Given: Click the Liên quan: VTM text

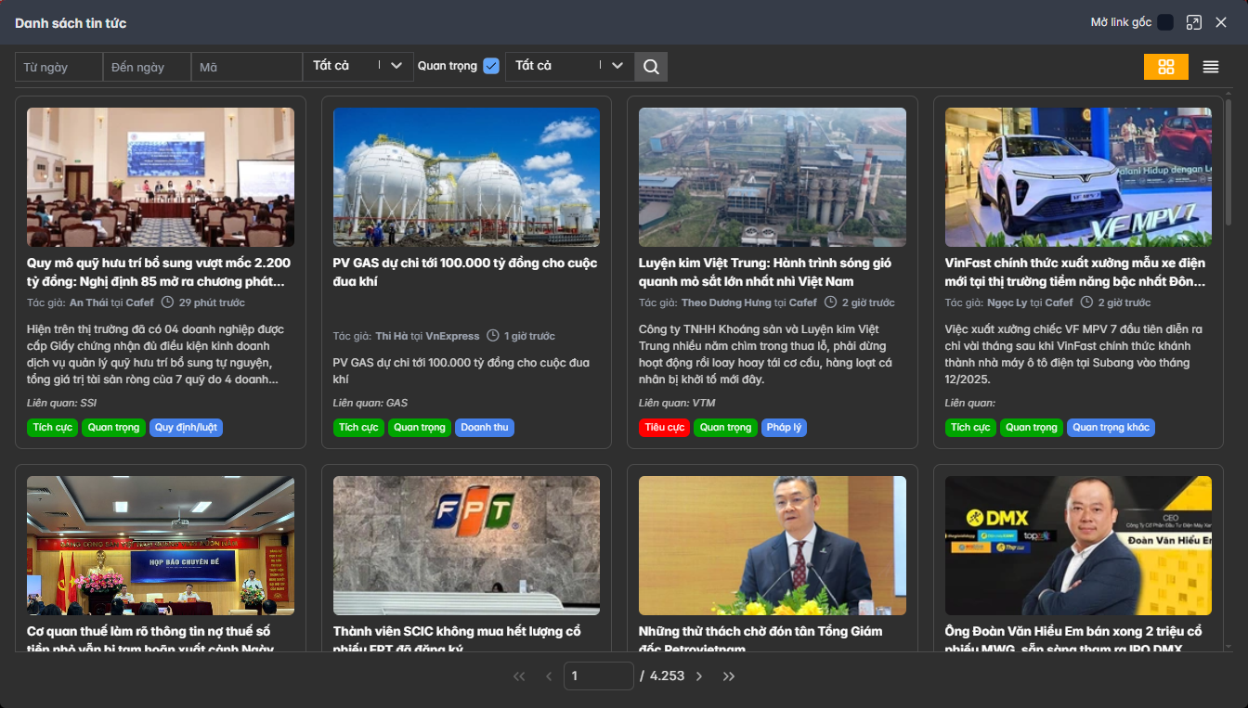Looking at the screenshot, I should pos(677,403).
